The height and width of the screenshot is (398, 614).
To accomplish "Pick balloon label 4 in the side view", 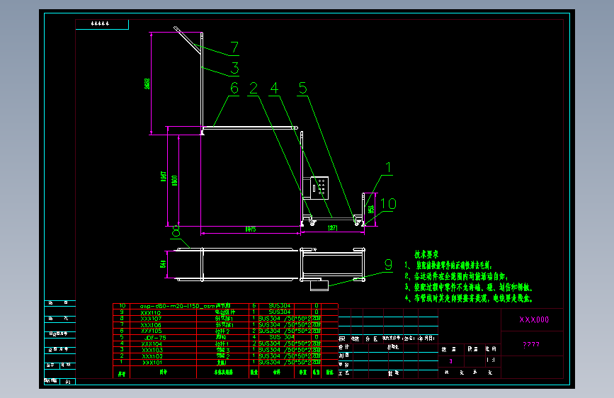I will pos(274,88).
